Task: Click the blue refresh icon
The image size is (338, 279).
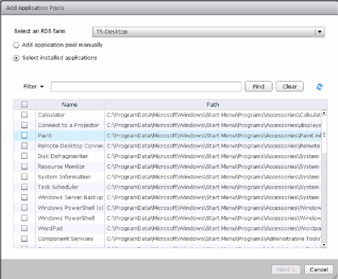Action: (319, 87)
